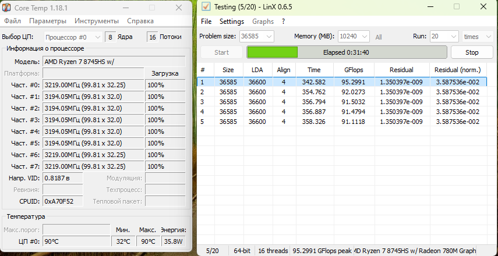
Task: Click the 64-bit status bar entry
Action: 242,251
